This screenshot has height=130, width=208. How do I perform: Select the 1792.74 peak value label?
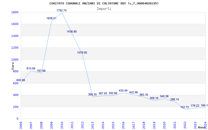[x=62, y=10]
